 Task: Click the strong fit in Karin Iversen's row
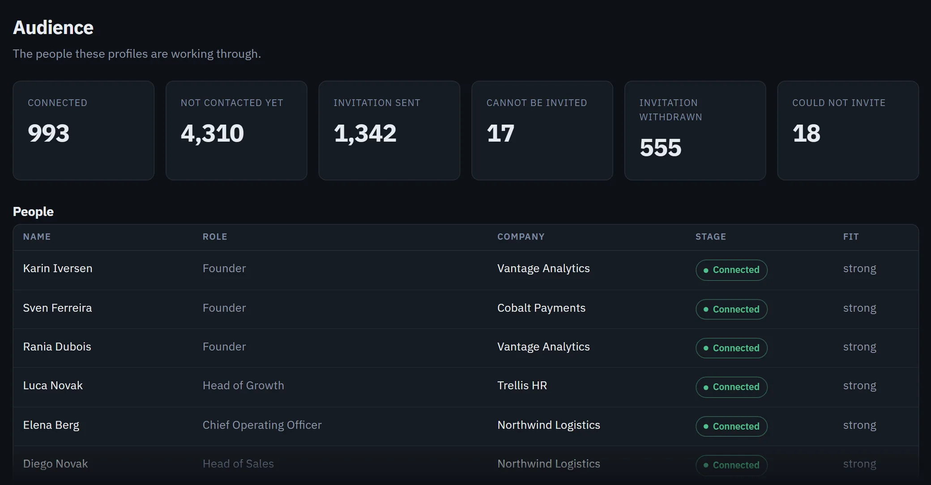point(859,269)
